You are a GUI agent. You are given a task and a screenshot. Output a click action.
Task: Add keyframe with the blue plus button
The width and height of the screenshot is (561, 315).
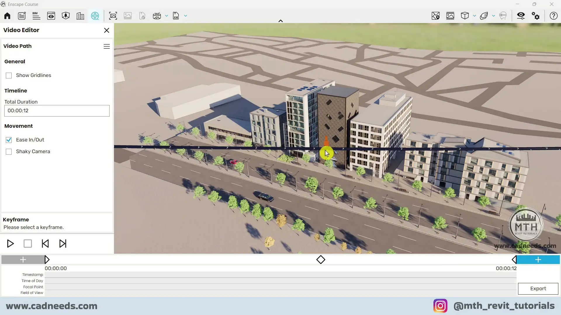click(538, 260)
